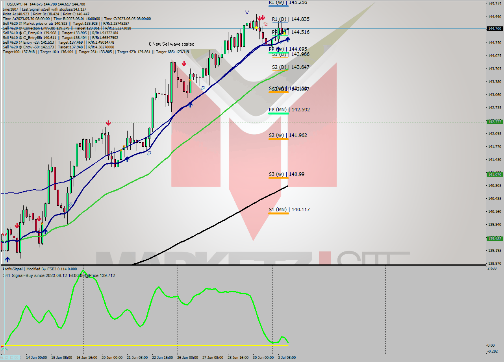Click the -0.282 indicator scale value
The width and height of the screenshot is (504, 362).
point(493,351)
